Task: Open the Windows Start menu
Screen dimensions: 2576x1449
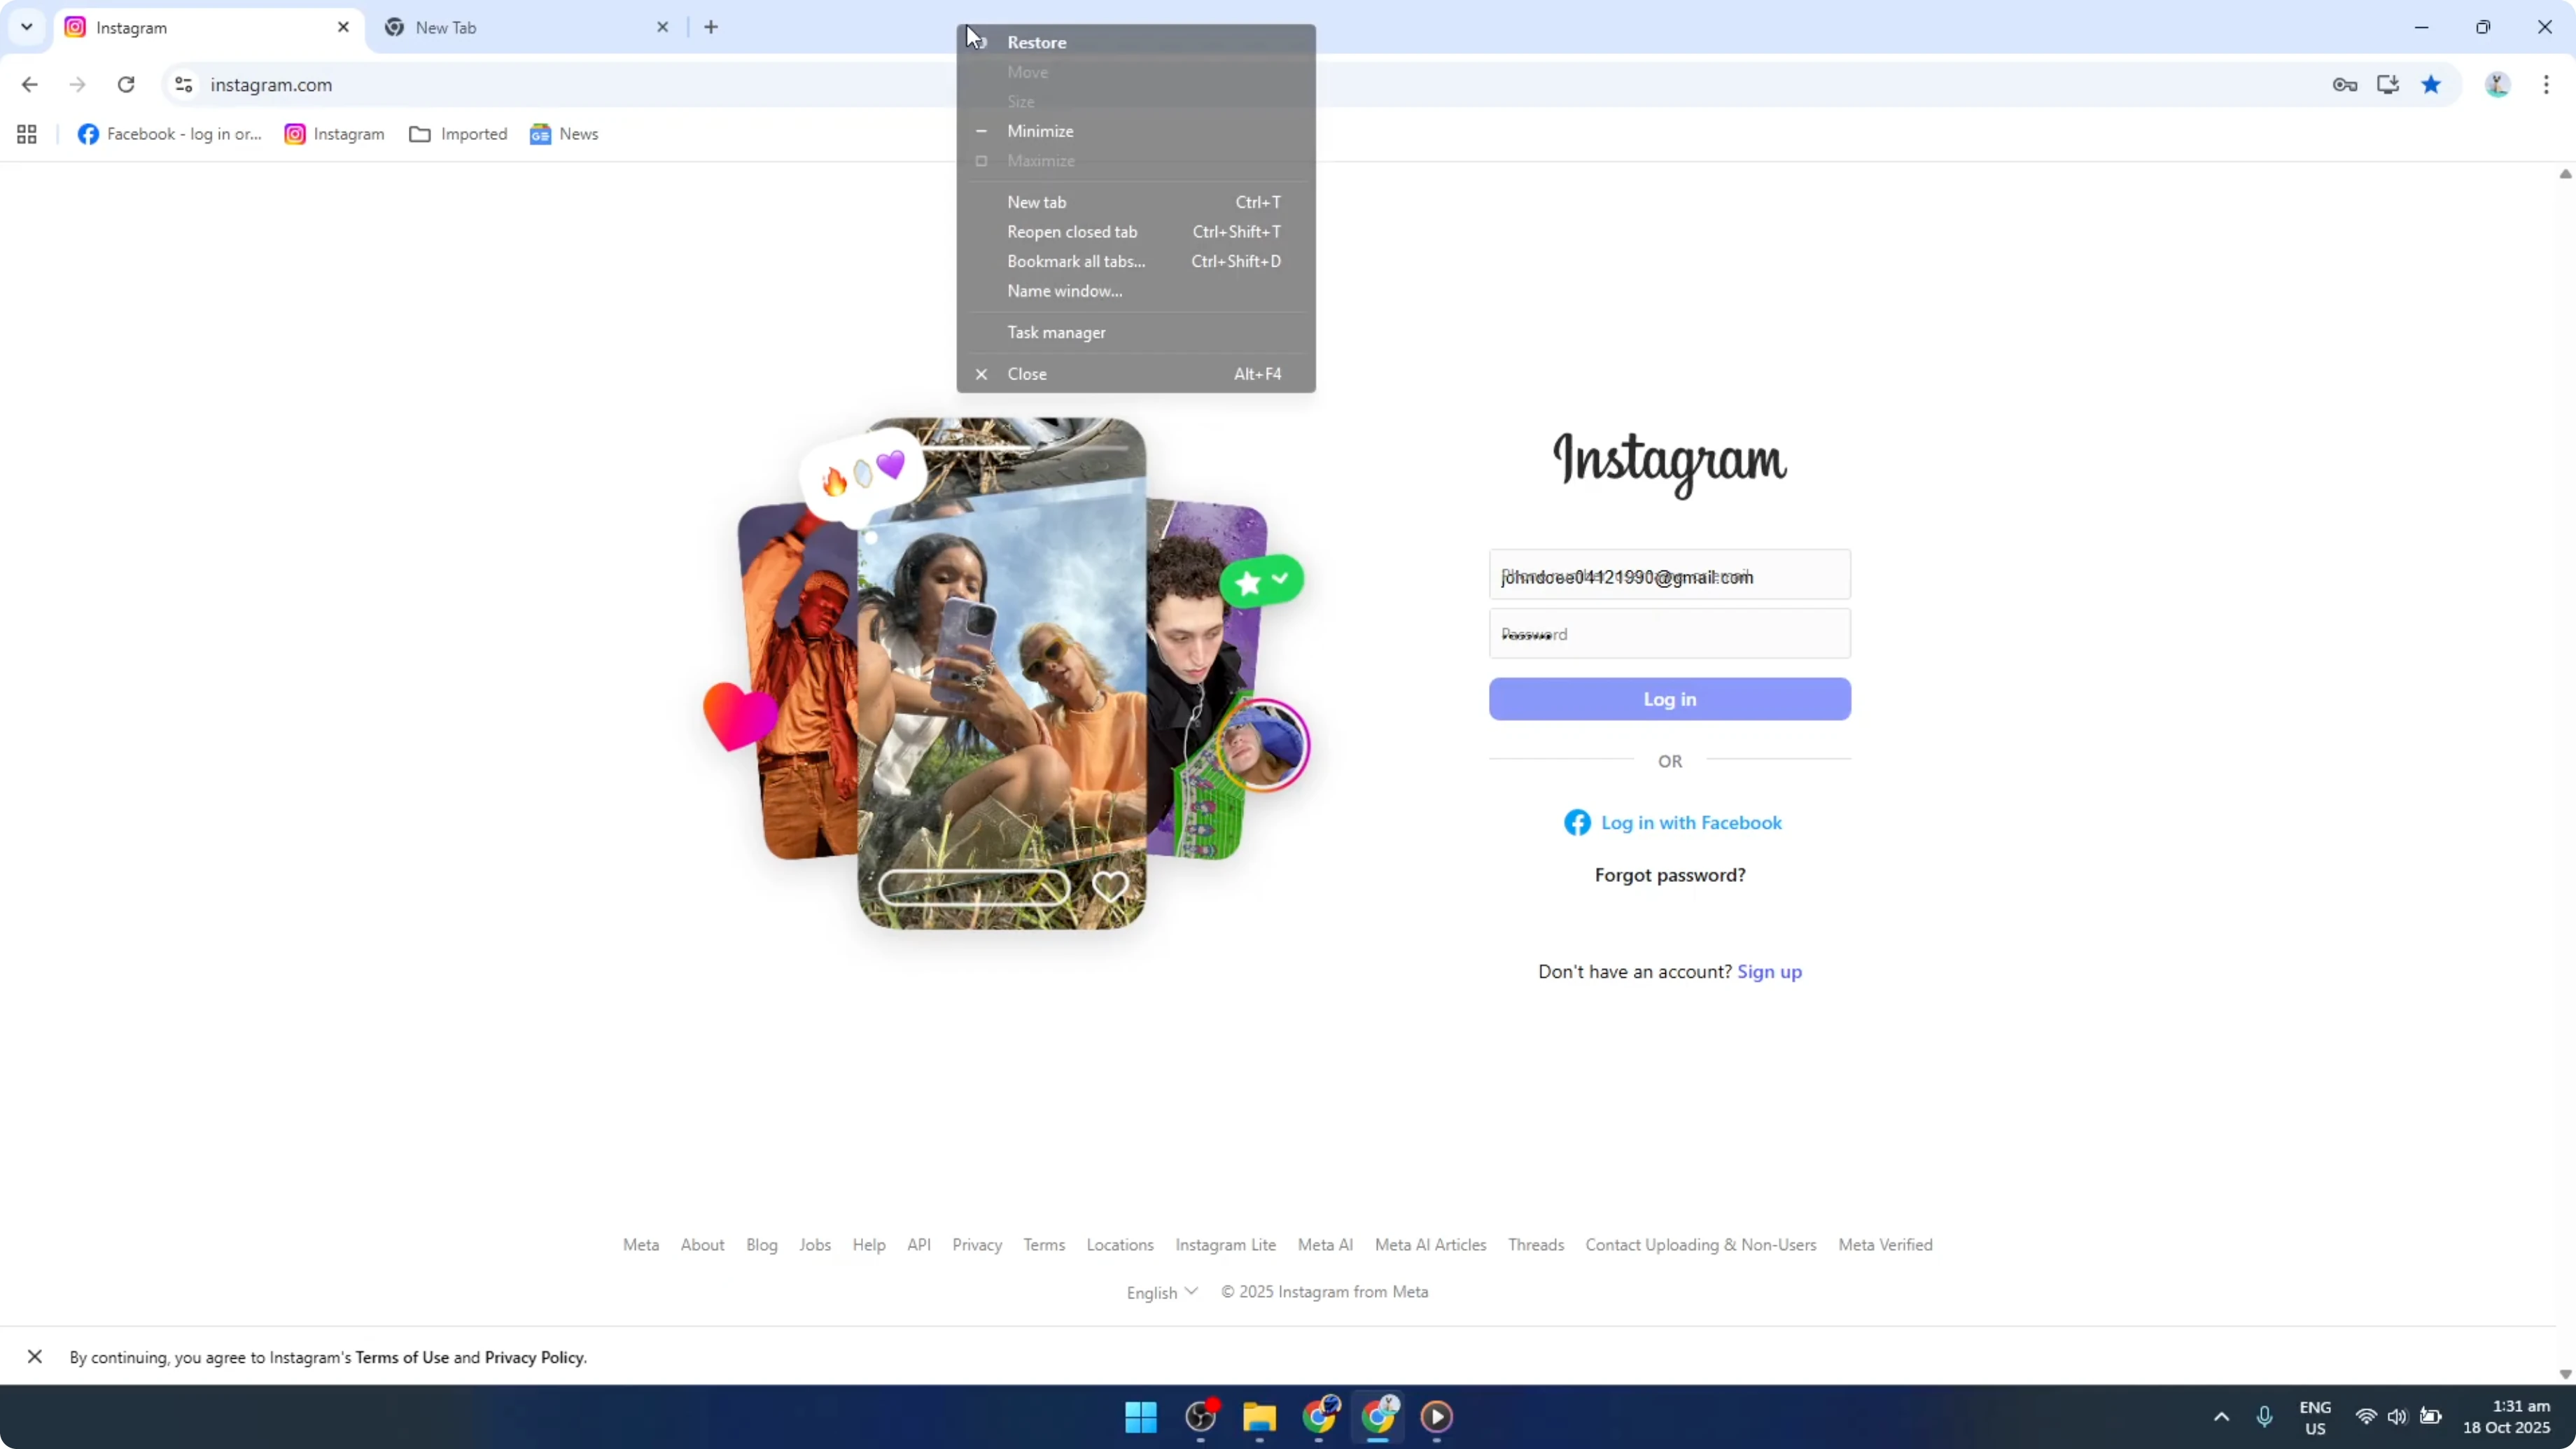Action: pos(1140,1417)
